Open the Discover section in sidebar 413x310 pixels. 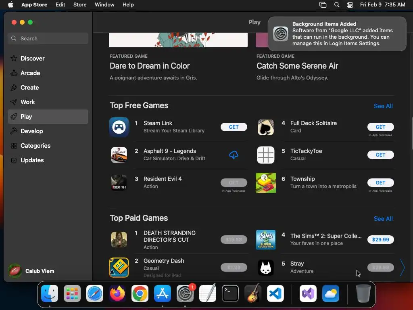coord(48,58)
